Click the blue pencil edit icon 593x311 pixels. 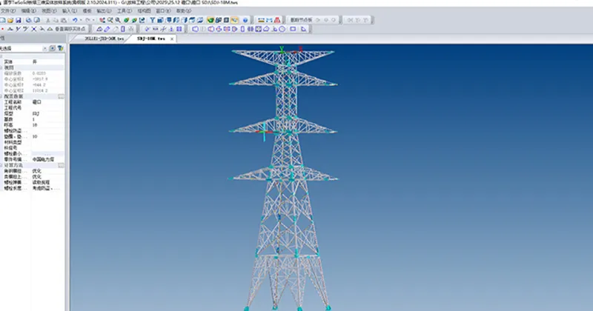[x=107, y=29]
